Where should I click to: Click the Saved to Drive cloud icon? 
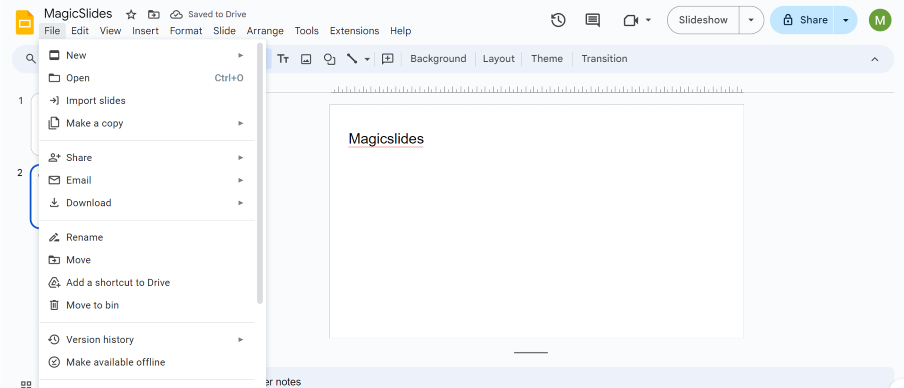click(x=176, y=15)
